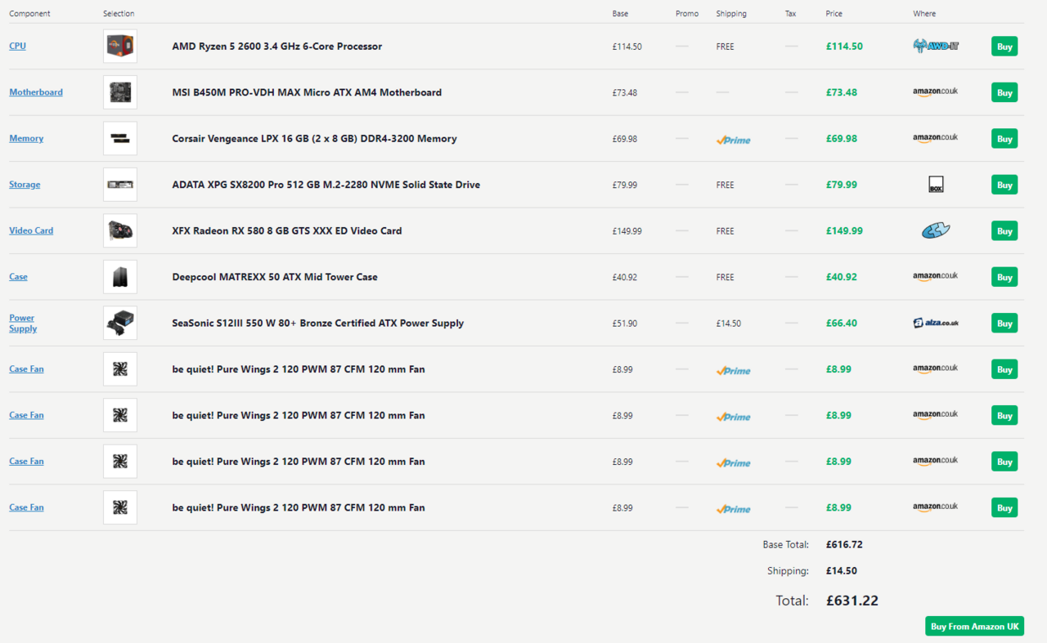Click the Buy button for Corsair Vengeance memory
This screenshot has height=643, width=1047.
click(x=1004, y=139)
